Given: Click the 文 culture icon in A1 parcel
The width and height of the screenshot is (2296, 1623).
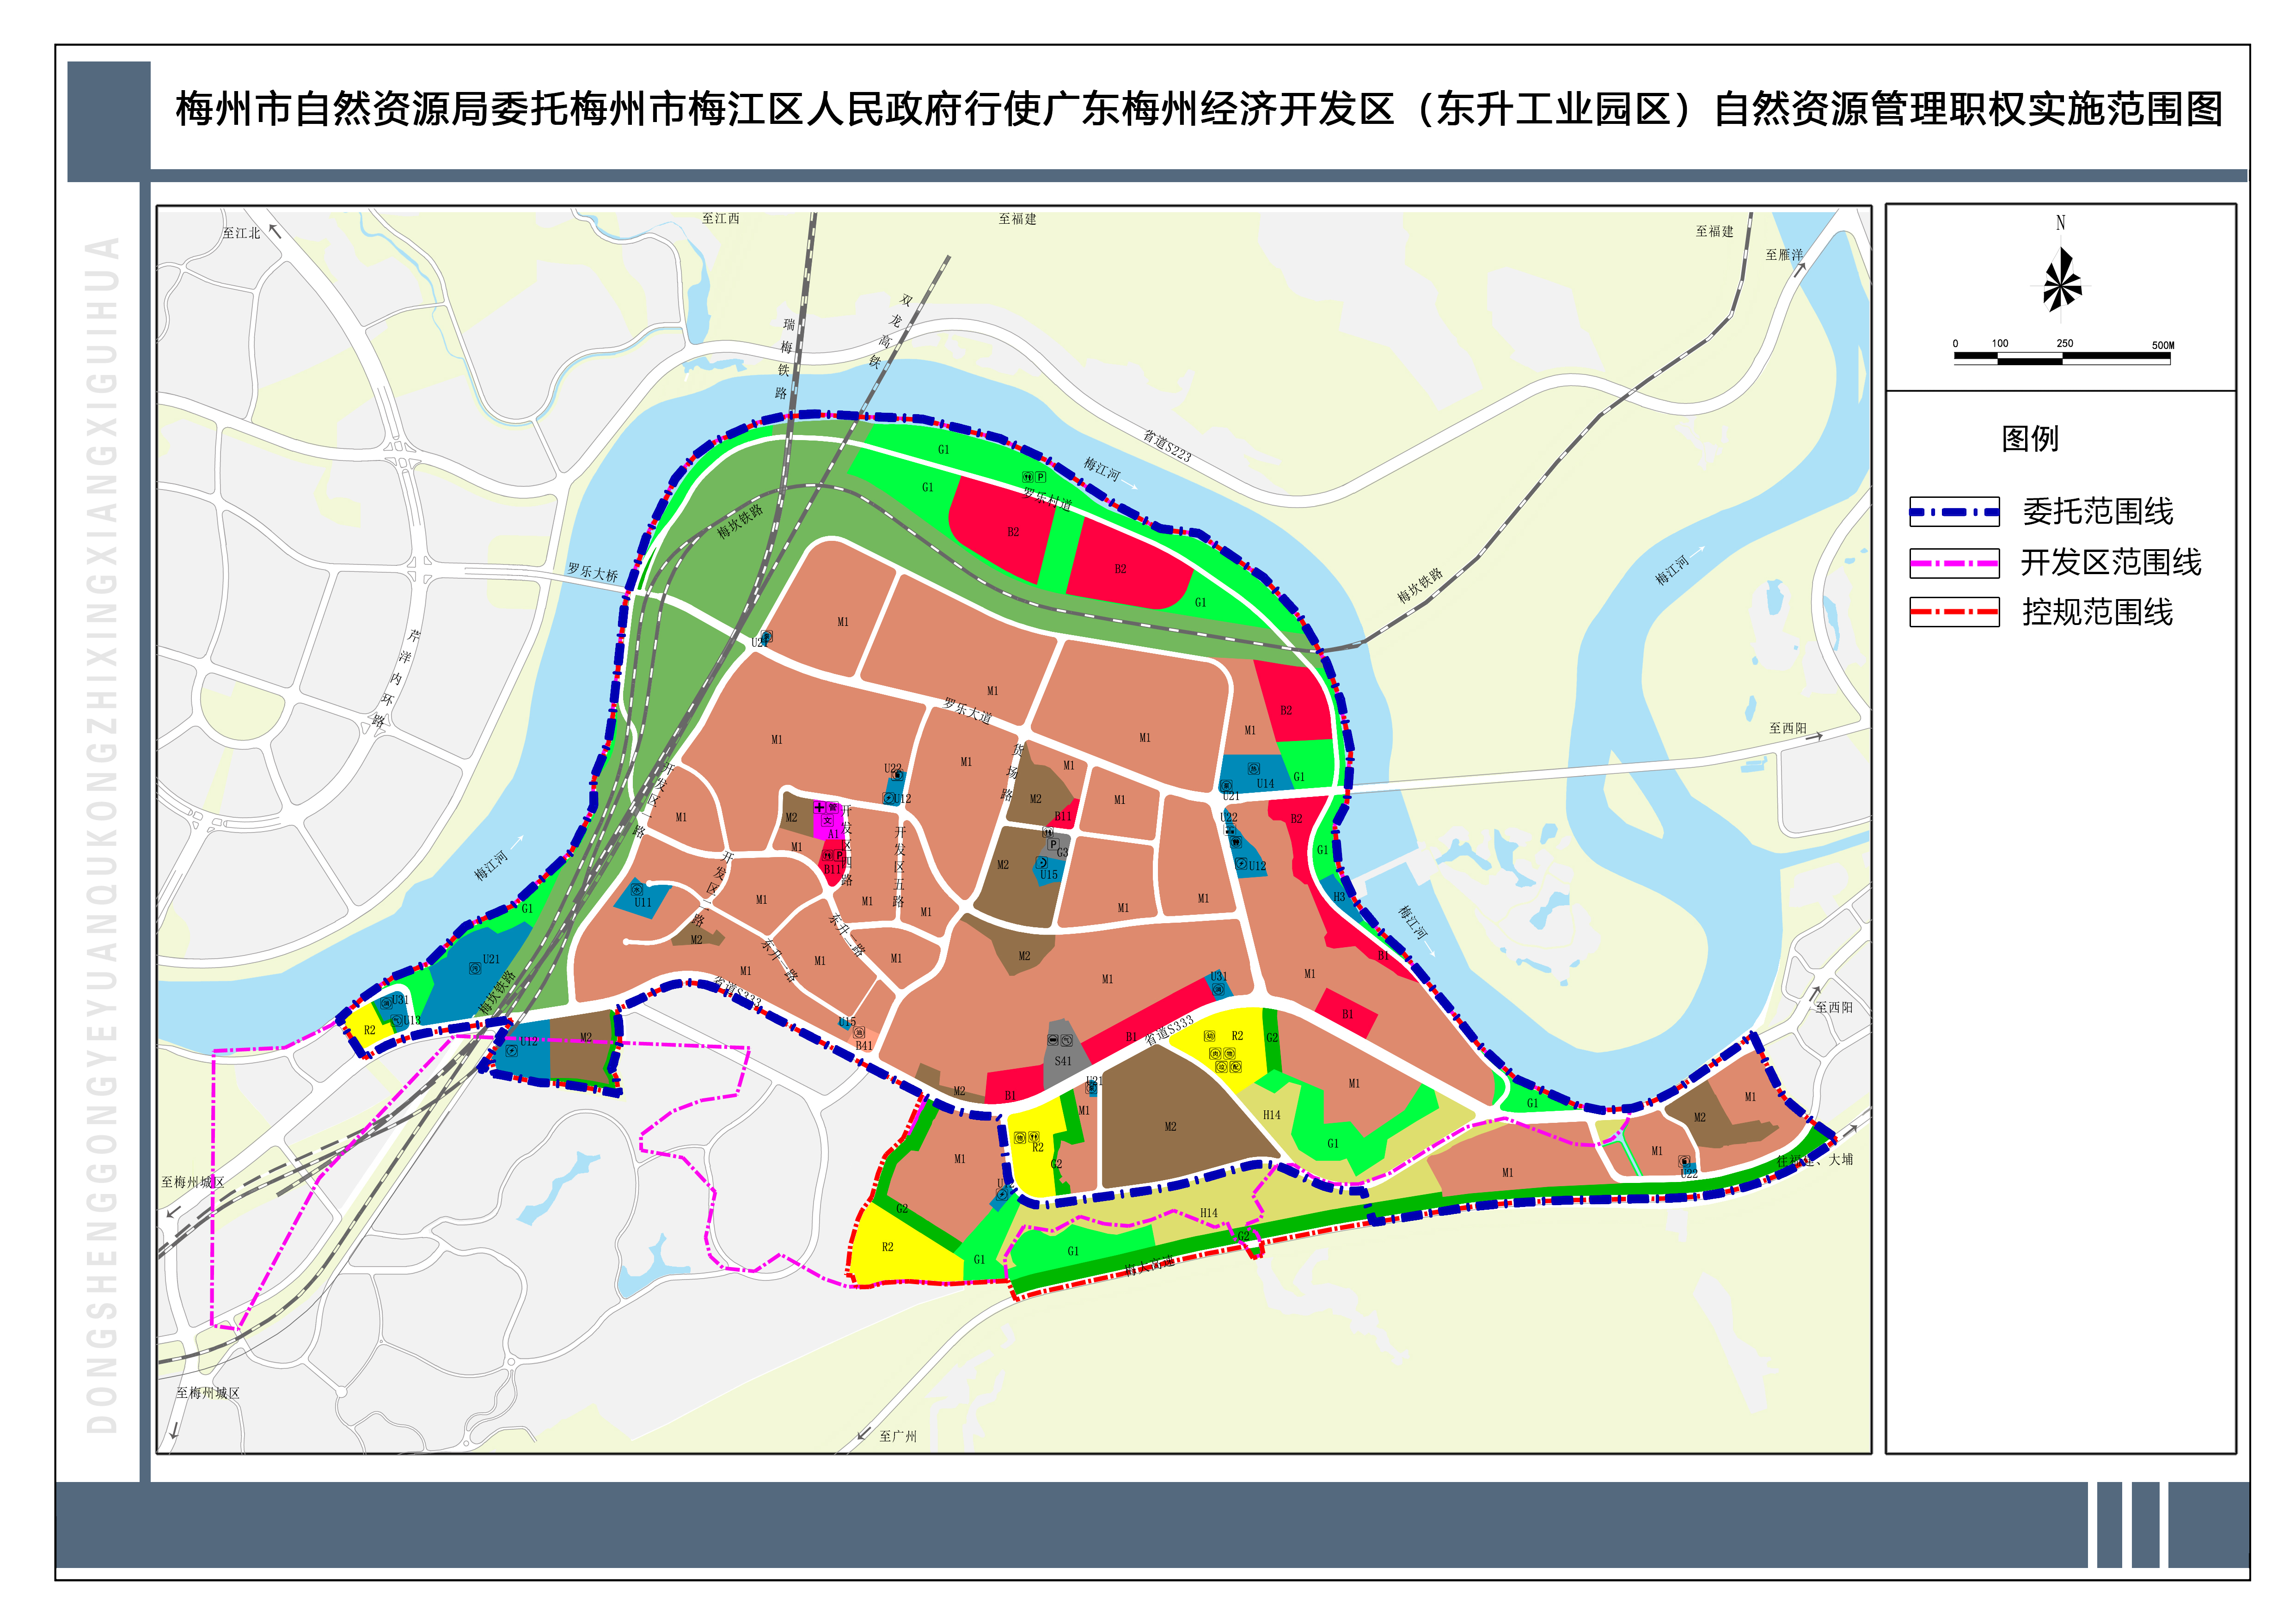Looking at the screenshot, I should click(828, 820).
